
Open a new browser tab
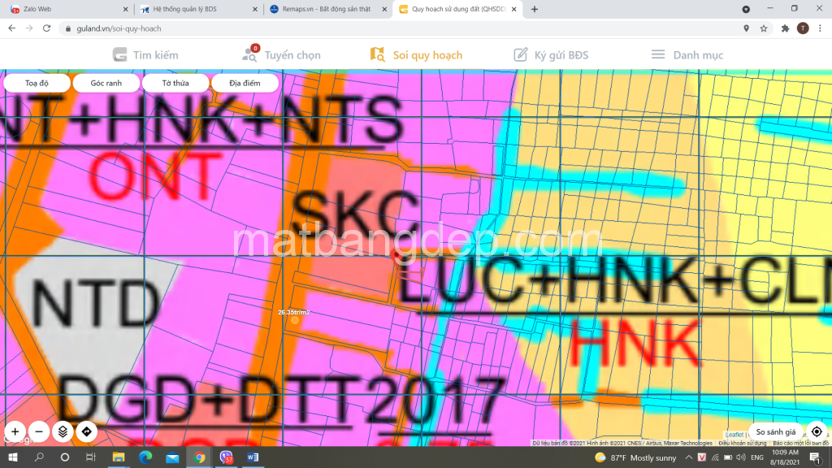pyautogui.click(x=535, y=9)
